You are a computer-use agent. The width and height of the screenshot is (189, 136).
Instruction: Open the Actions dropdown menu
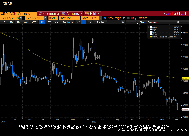point(72,14)
